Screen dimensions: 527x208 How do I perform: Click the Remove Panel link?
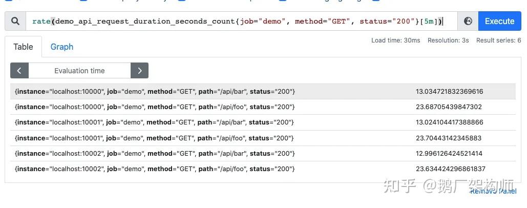click(x=493, y=191)
